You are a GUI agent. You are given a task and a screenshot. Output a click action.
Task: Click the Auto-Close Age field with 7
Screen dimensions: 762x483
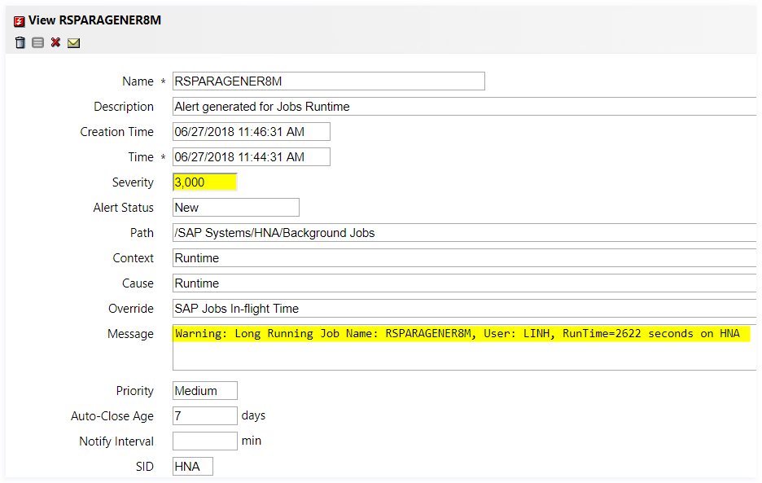pyautogui.click(x=204, y=416)
